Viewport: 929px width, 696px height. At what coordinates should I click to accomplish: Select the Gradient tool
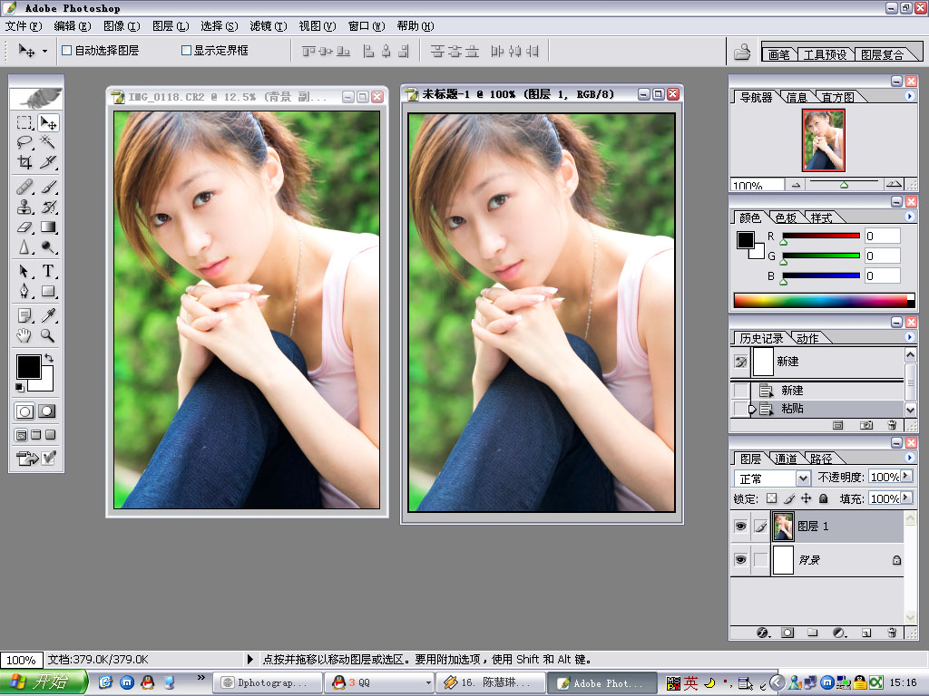pyautogui.click(x=48, y=227)
